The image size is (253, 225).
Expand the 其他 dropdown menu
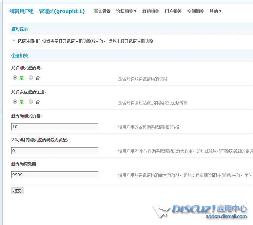[215, 12]
